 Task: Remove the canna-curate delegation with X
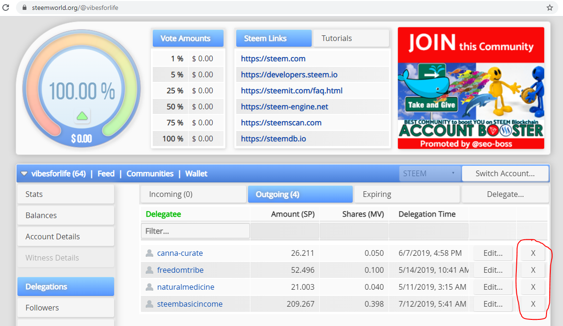click(x=533, y=253)
